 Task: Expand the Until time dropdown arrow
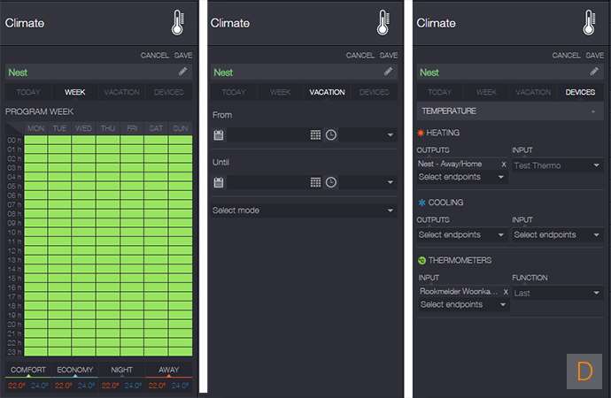click(390, 182)
